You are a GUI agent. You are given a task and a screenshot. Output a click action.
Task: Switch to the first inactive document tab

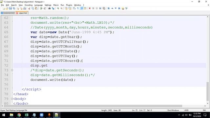click(8, 13)
